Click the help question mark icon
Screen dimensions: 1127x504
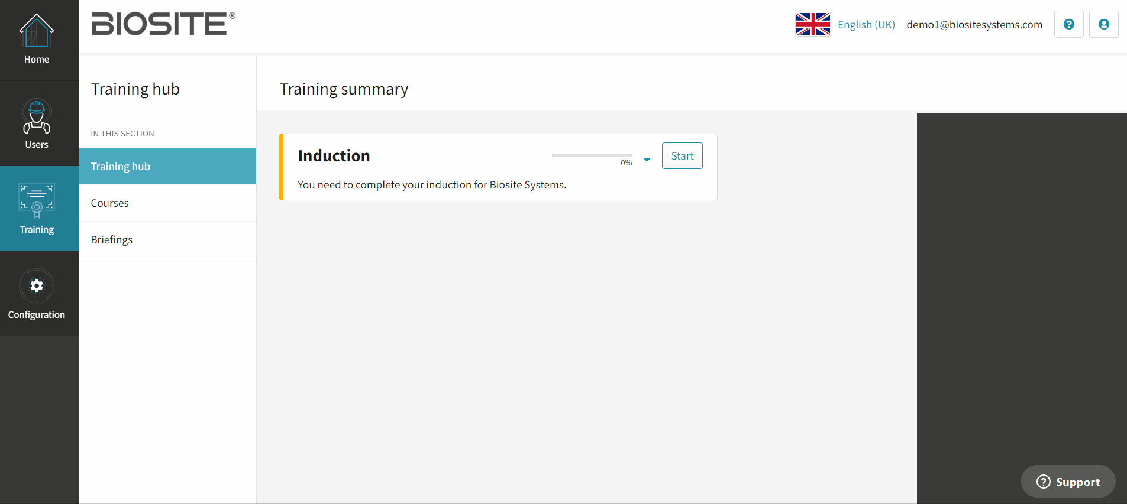[x=1068, y=24]
